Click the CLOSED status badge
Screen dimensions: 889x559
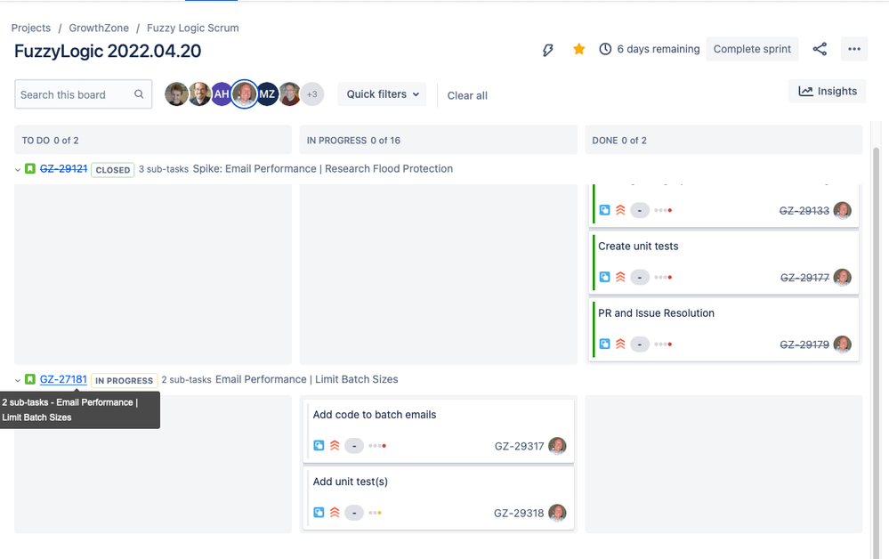[x=113, y=169]
